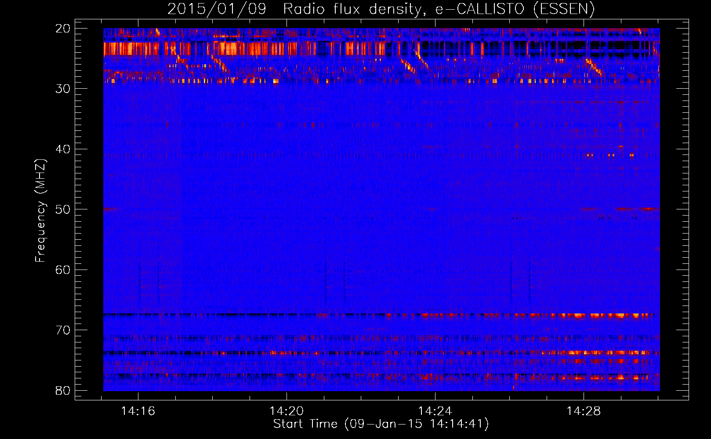The width and height of the screenshot is (711, 439).
Task: Click the 14:24 time tick label
Action: pos(435,411)
